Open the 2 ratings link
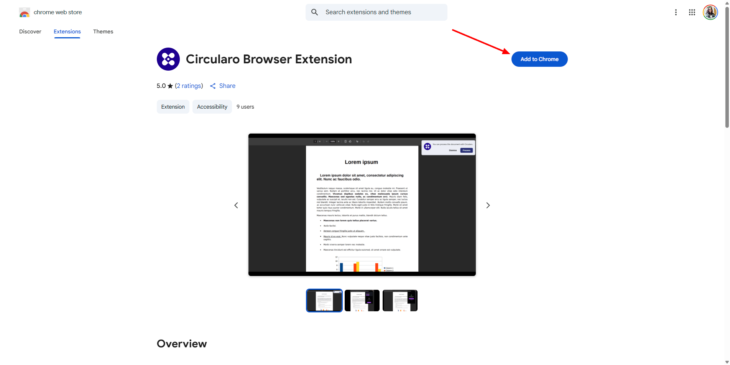This screenshot has height=365, width=730. (189, 86)
